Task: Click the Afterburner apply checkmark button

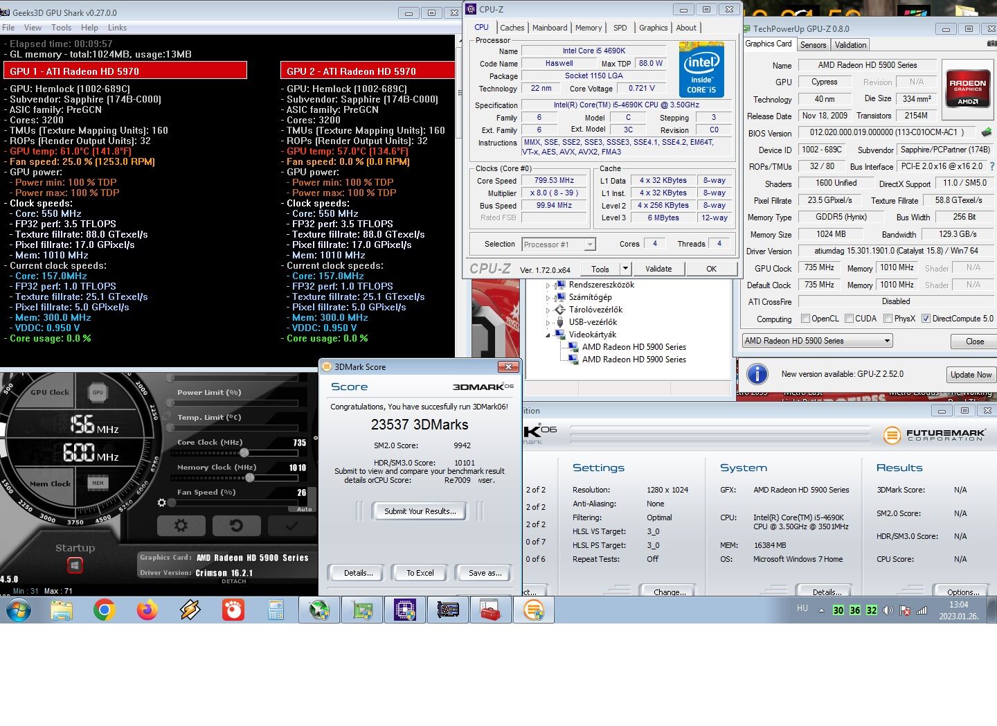Action: (x=291, y=526)
